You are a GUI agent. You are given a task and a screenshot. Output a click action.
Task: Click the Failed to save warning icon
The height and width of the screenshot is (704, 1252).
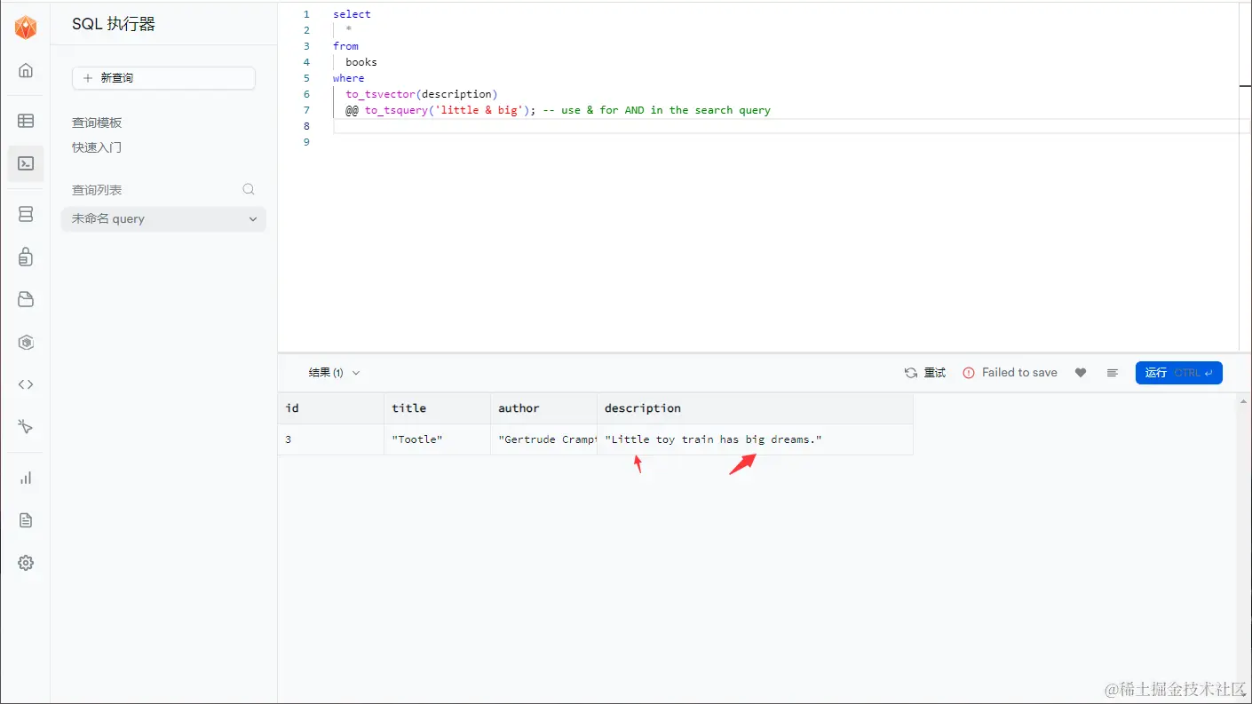coord(969,373)
